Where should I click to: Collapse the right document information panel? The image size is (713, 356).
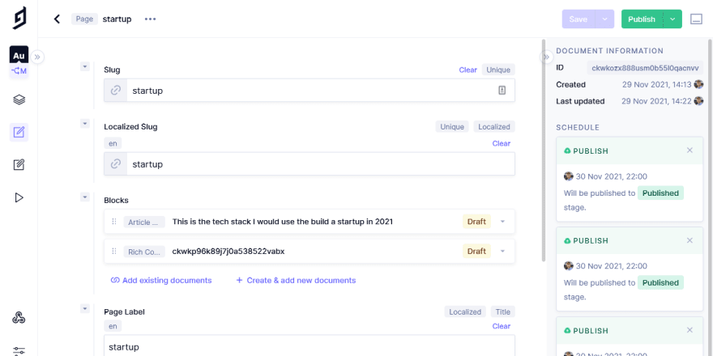coord(546,57)
